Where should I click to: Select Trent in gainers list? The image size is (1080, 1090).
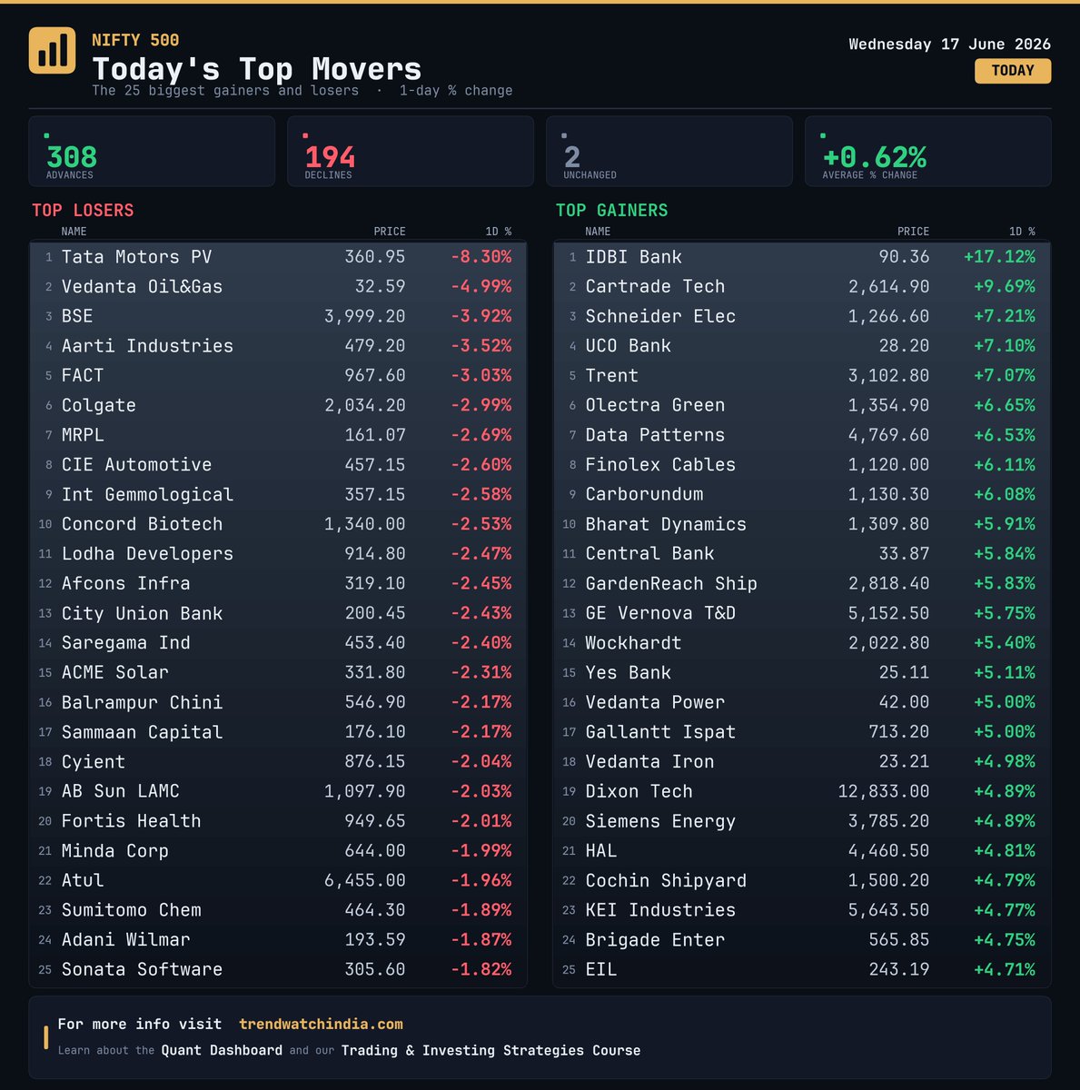tap(611, 376)
